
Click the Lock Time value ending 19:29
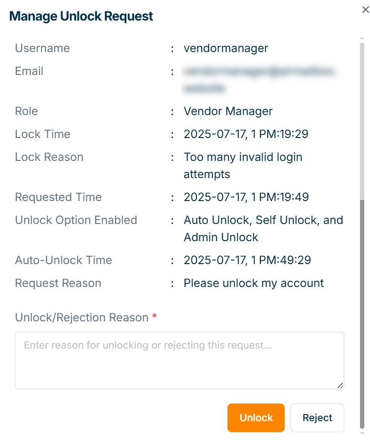[246, 134]
